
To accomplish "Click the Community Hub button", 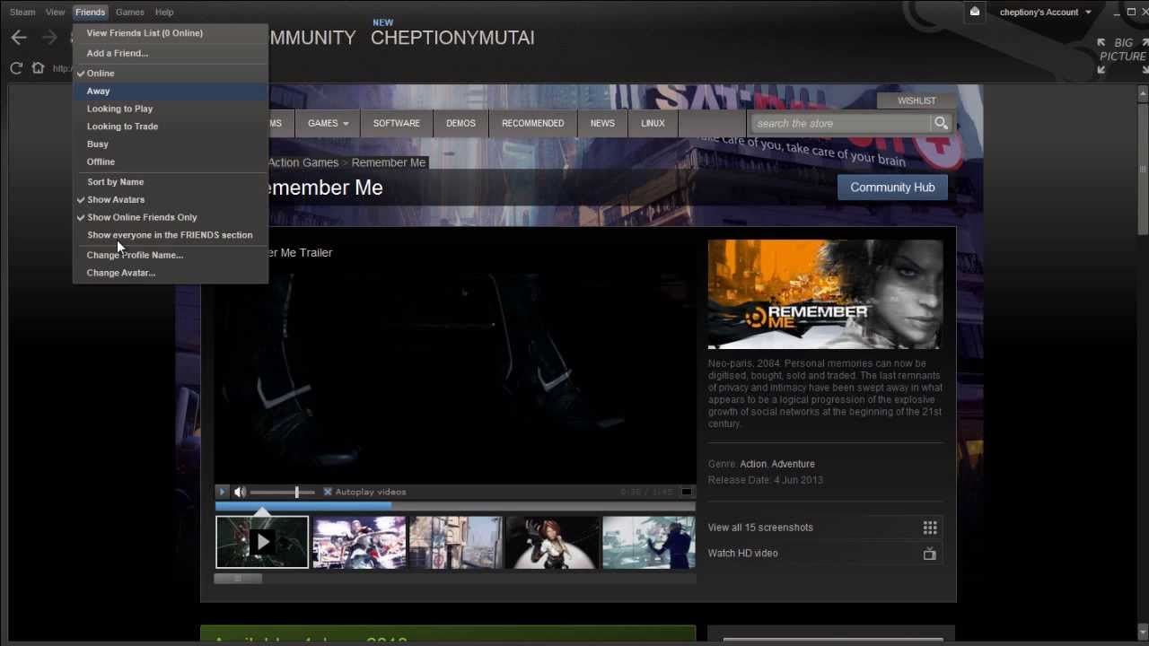I will point(892,187).
